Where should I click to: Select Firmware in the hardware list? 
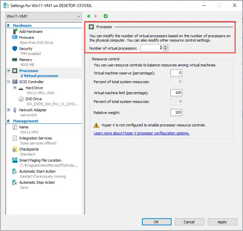[x=27, y=38]
